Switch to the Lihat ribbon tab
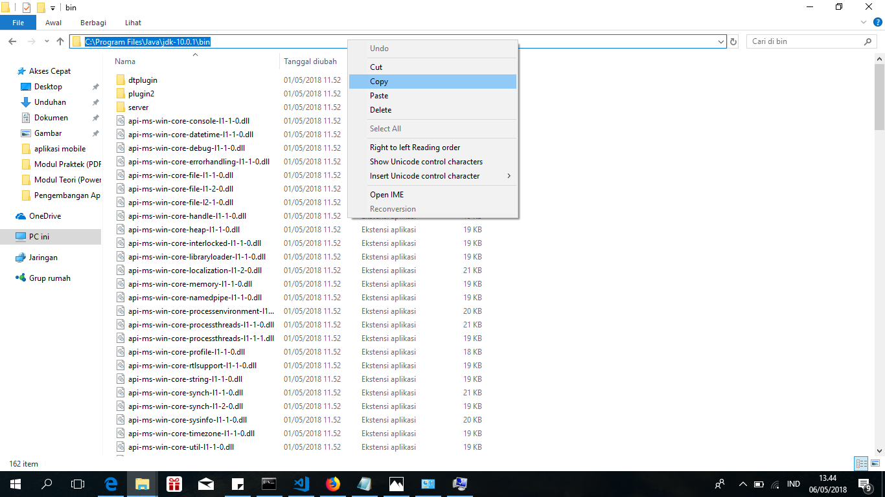Viewport: 885px width, 497px height. pos(133,22)
